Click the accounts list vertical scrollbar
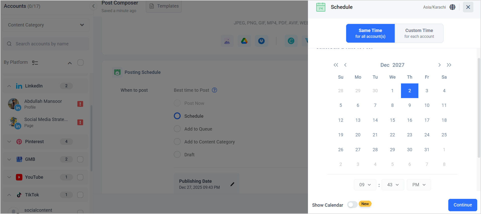The height and width of the screenshot is (214, 481). (91, 138)
